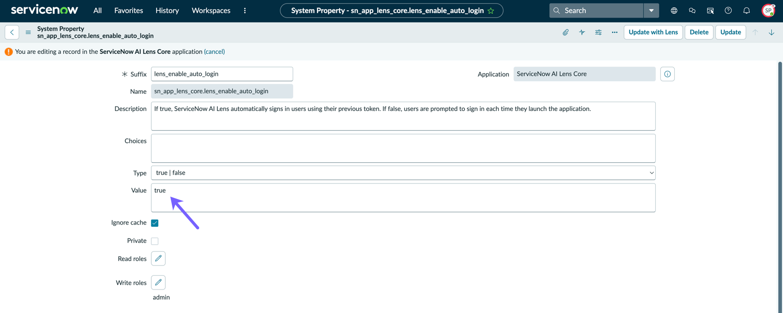Edit Read roles with the pencil icon

[158, 258]
